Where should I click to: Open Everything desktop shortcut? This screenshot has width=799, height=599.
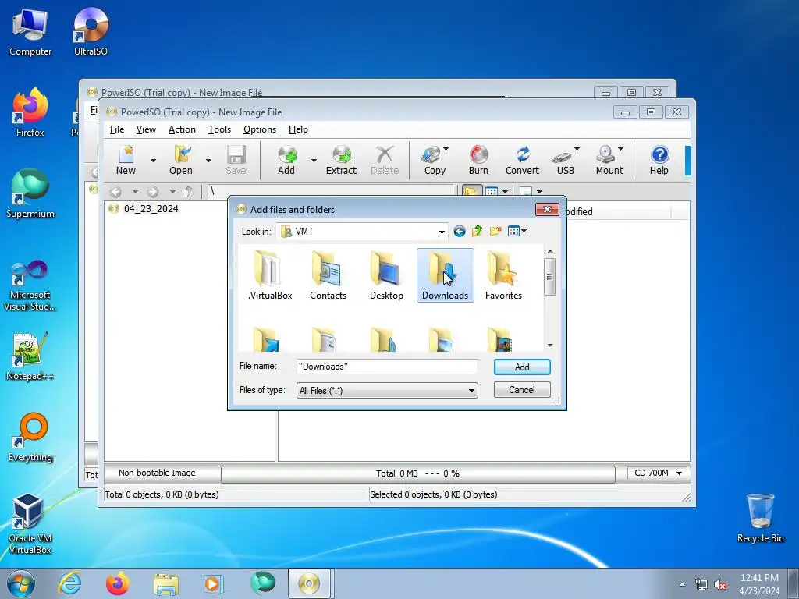30,437
